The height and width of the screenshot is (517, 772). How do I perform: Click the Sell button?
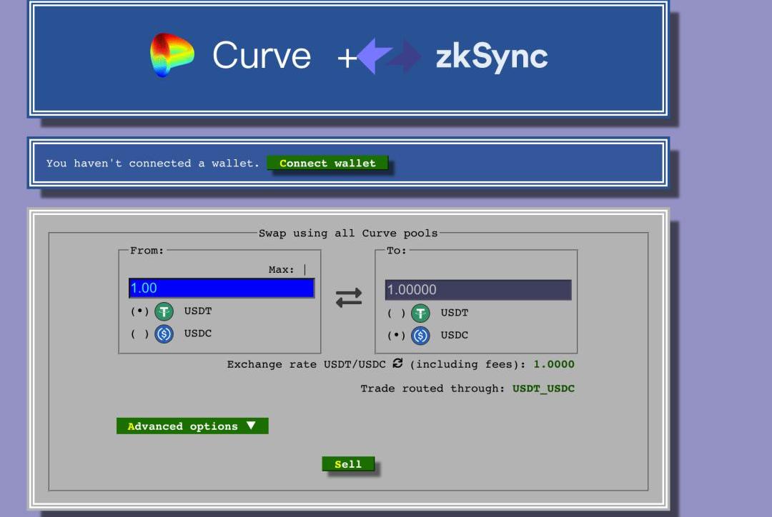348,464
